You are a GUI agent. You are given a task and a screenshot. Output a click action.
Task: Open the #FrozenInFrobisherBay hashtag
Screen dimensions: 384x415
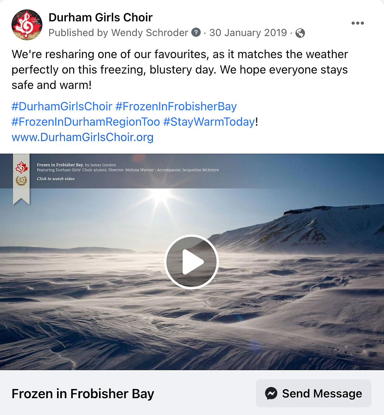pos(176,106)
